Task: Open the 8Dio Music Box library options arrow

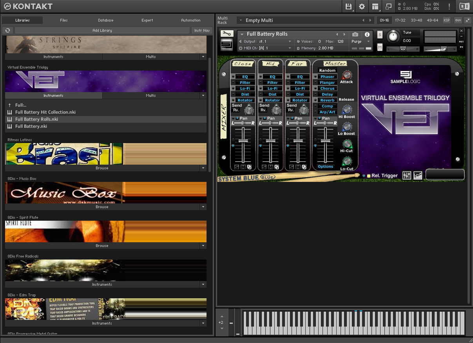Action: tap(203, 207)
